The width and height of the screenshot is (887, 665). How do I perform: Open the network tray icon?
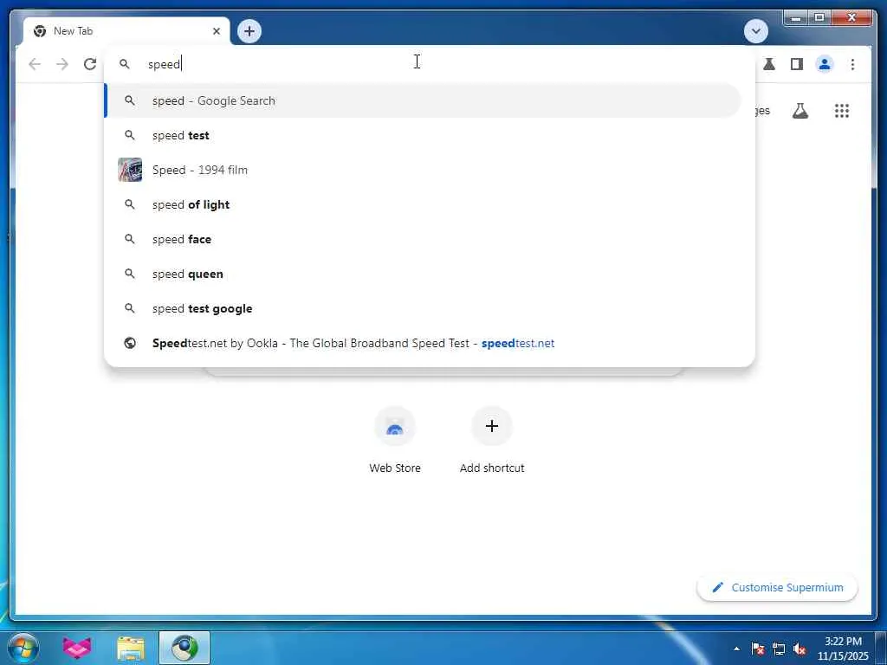[x=779, y=649]
